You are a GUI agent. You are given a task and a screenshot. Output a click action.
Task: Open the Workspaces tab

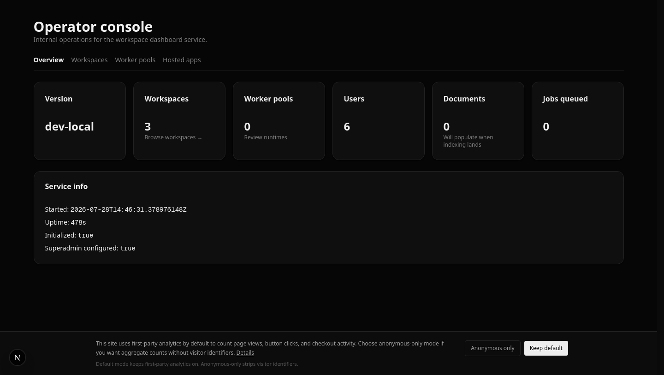(89, 60)
